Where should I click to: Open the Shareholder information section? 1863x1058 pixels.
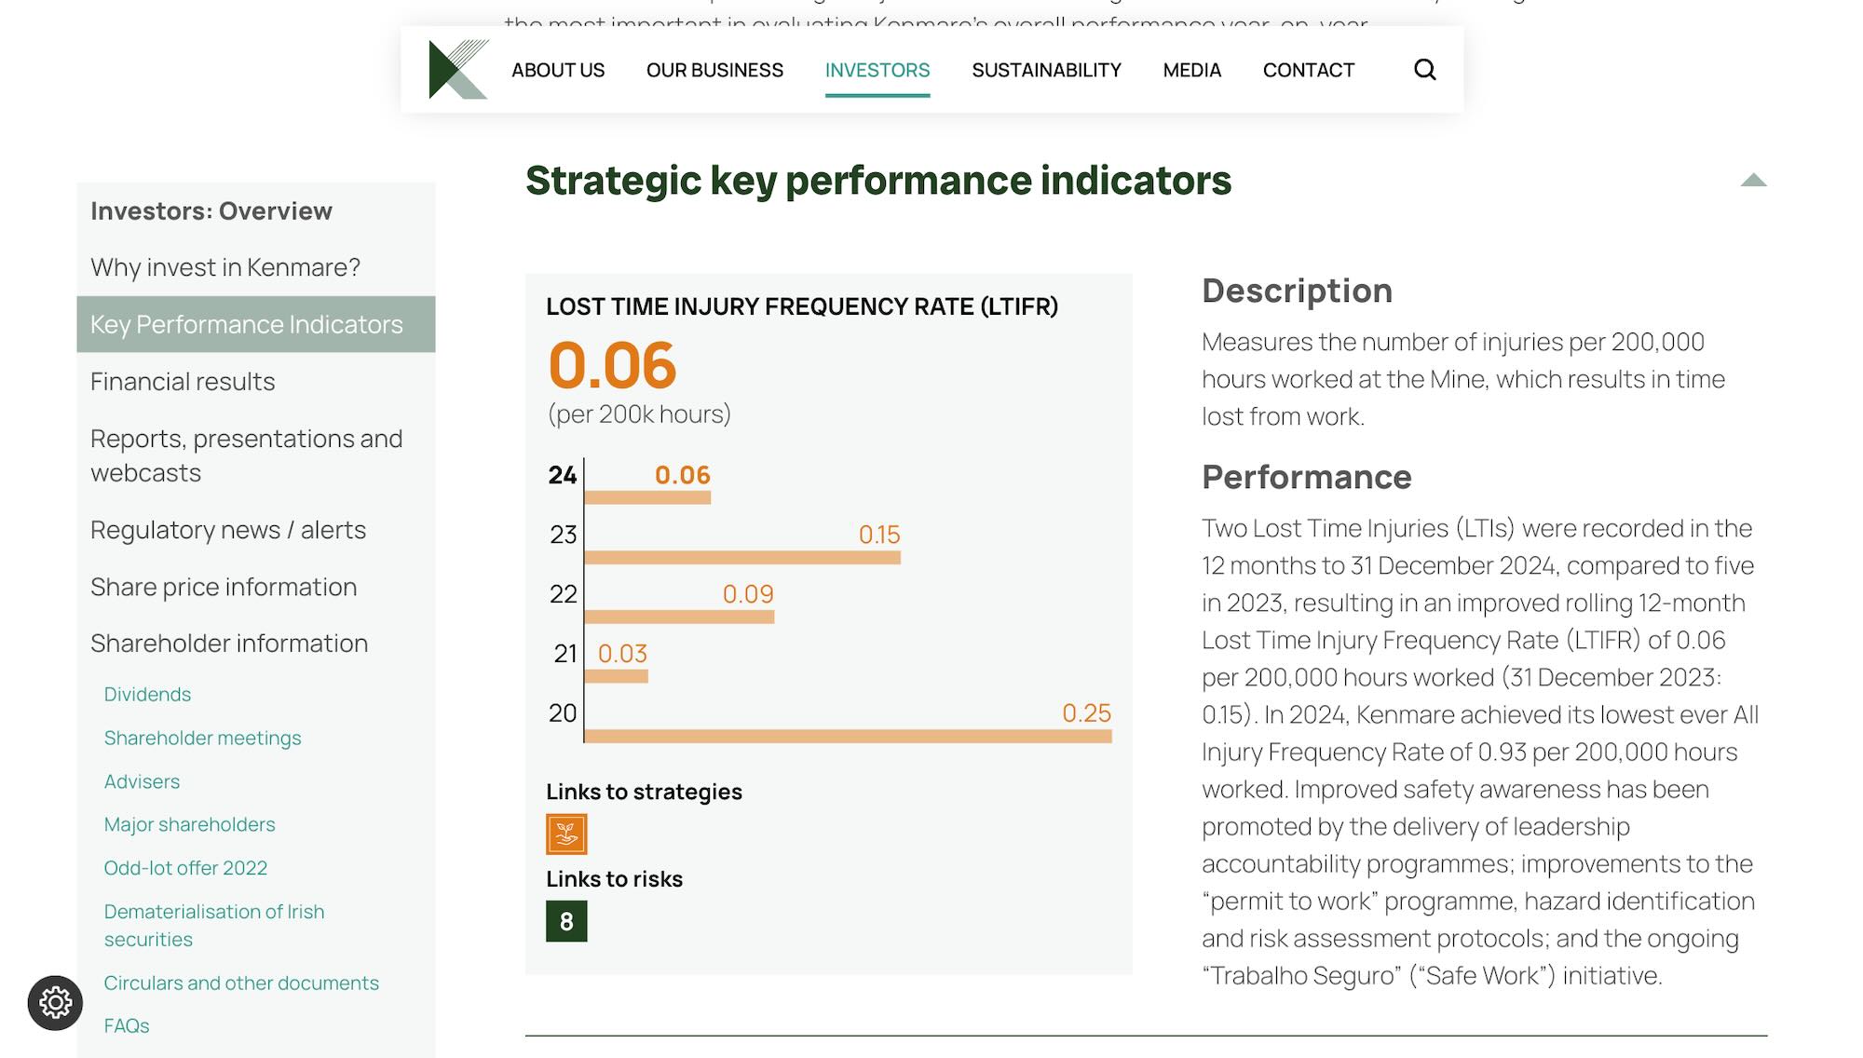coord(229,644)
